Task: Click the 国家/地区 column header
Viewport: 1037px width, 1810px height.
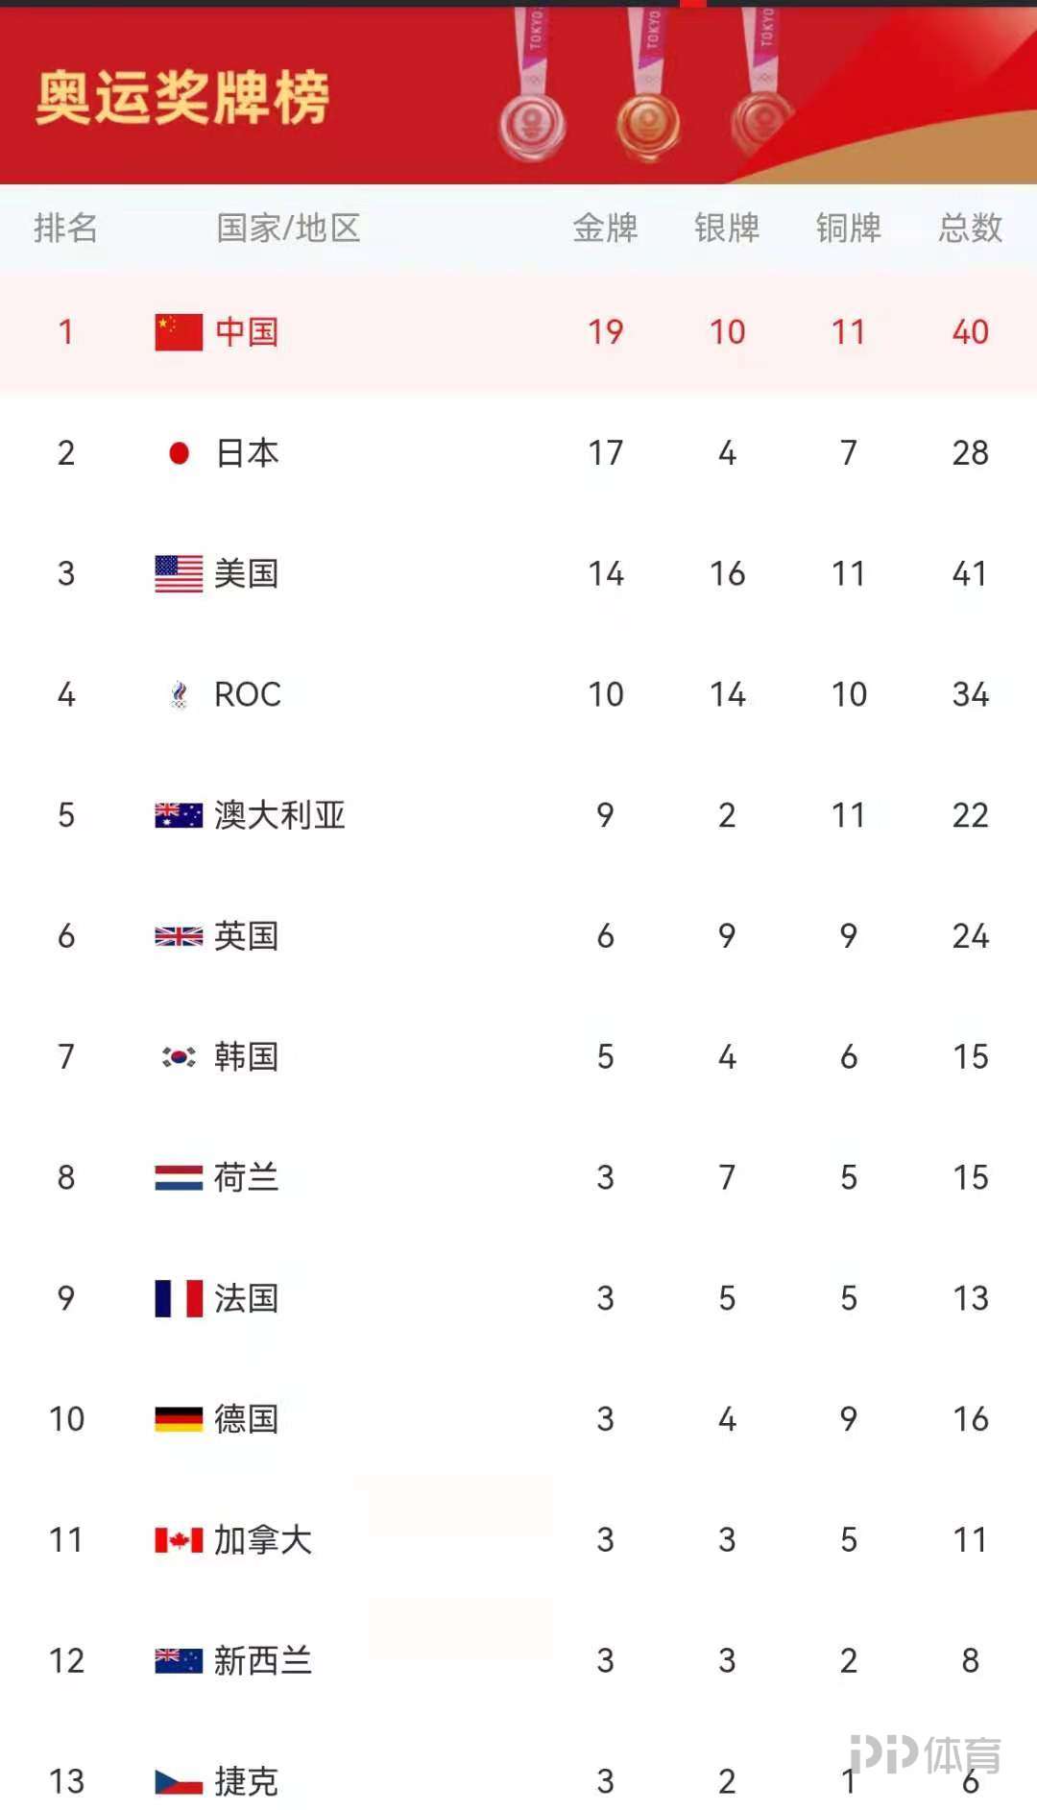Action: pyautogui.click(x=288, y=229)
